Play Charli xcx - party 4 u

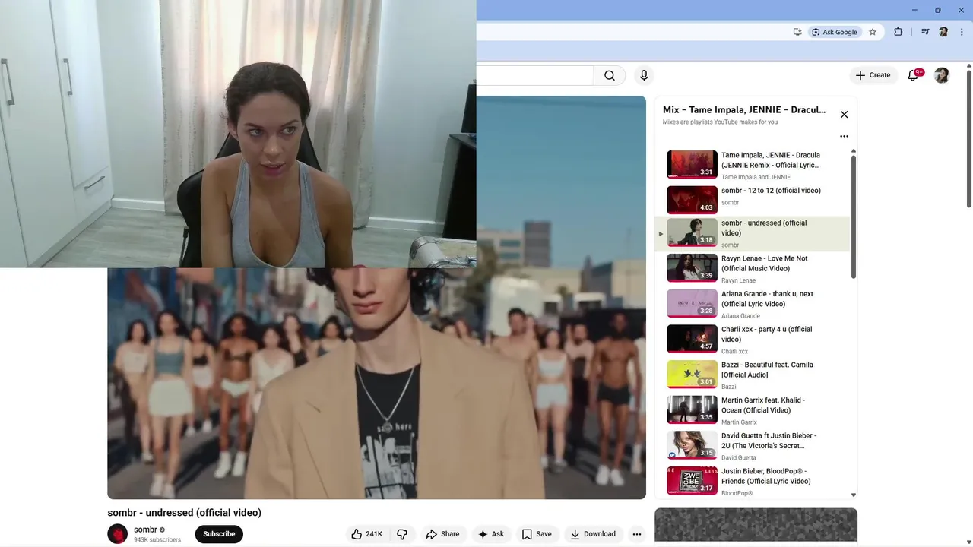pyautogui.click(x=752, y=340)
